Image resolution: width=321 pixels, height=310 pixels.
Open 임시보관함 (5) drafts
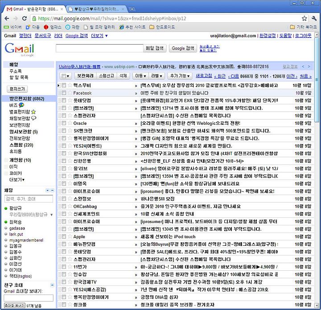24,132
